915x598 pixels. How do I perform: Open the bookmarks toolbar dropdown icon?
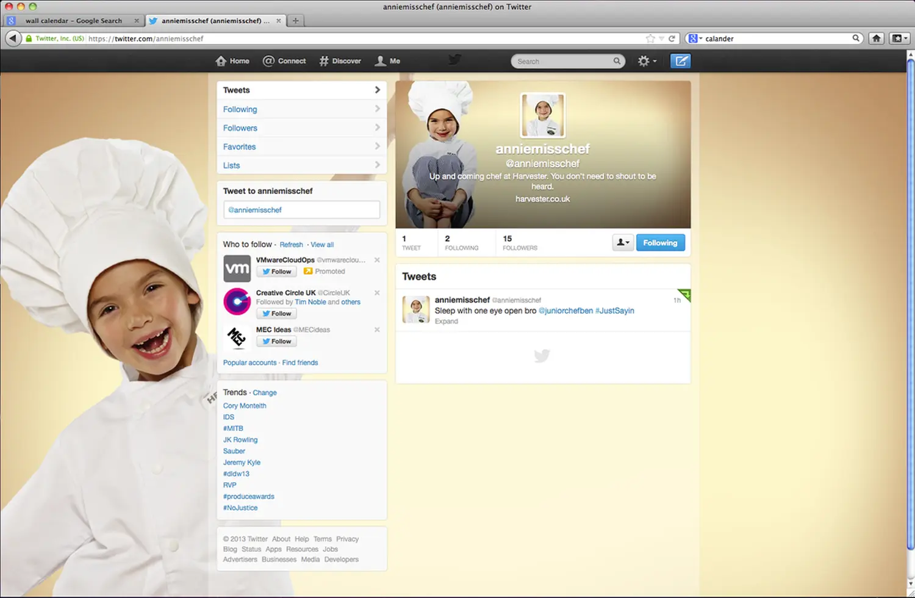coord(900,38)
